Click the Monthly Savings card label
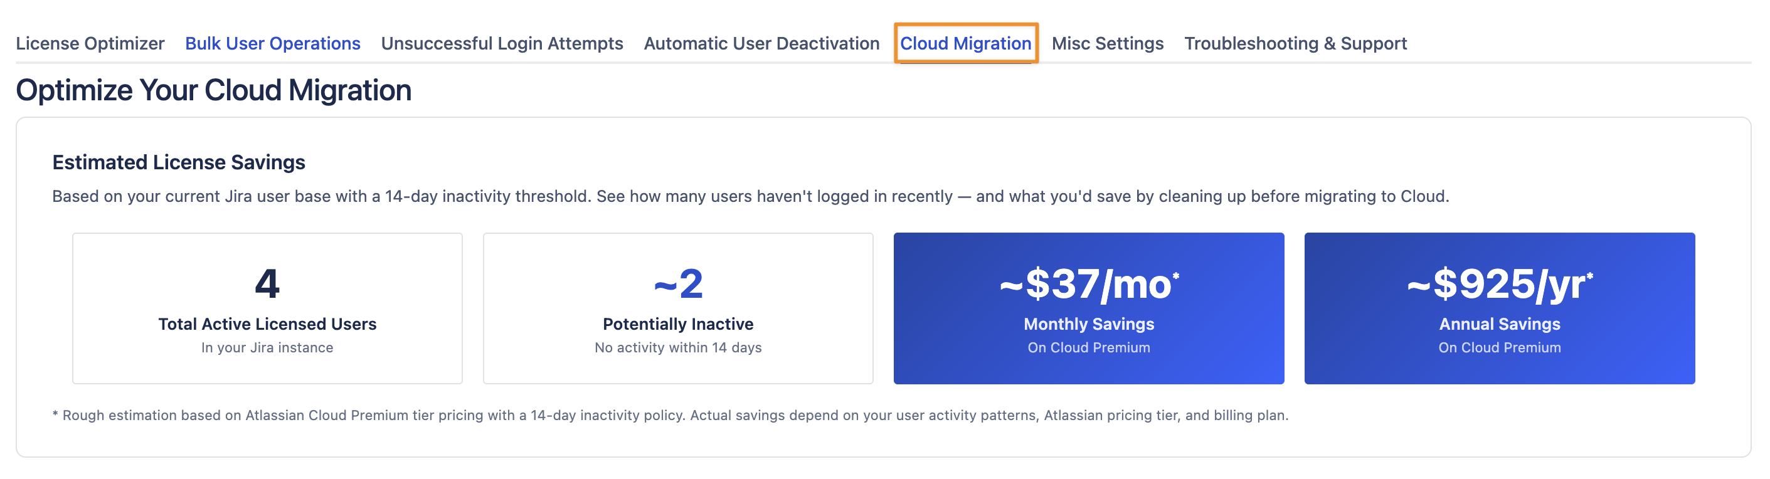The height and width of the screenshot is (479, 1770). [x=1088, y=324]
